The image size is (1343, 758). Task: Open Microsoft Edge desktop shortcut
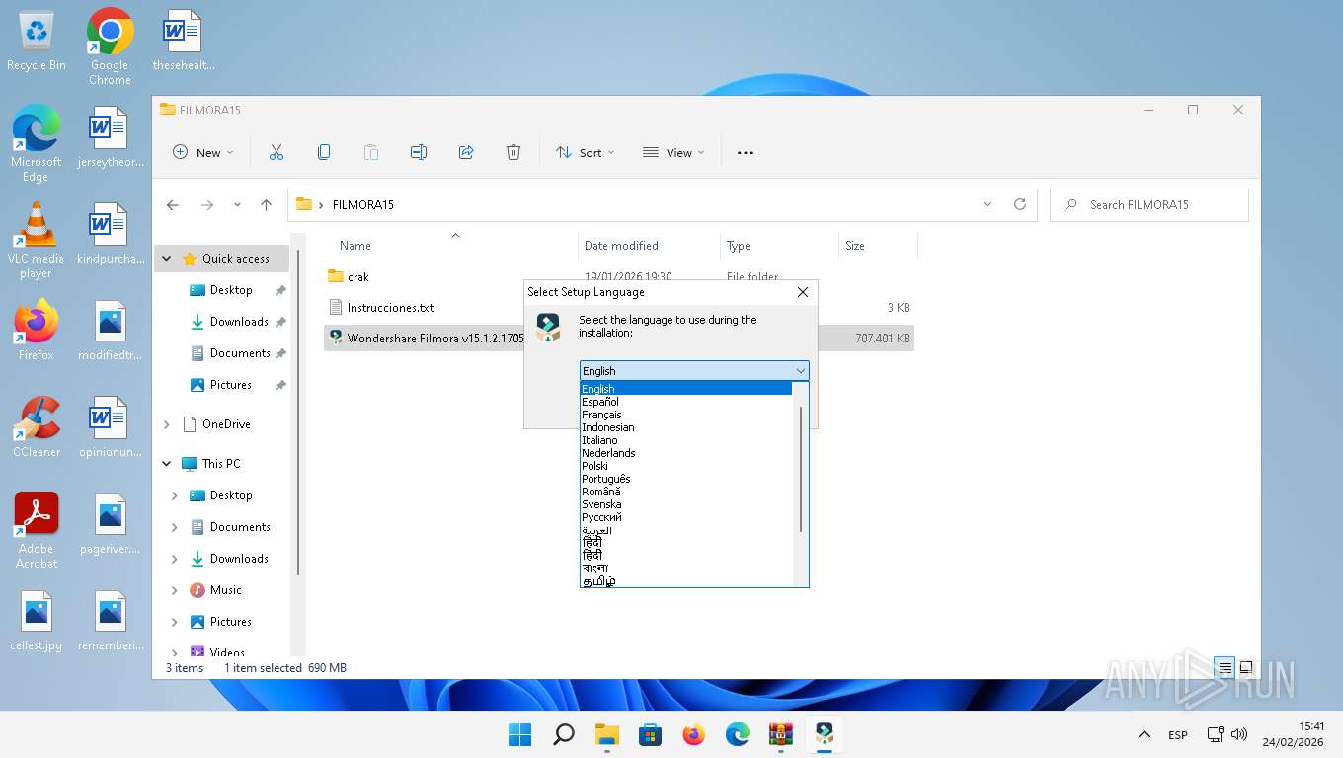(x=37, y=143)
